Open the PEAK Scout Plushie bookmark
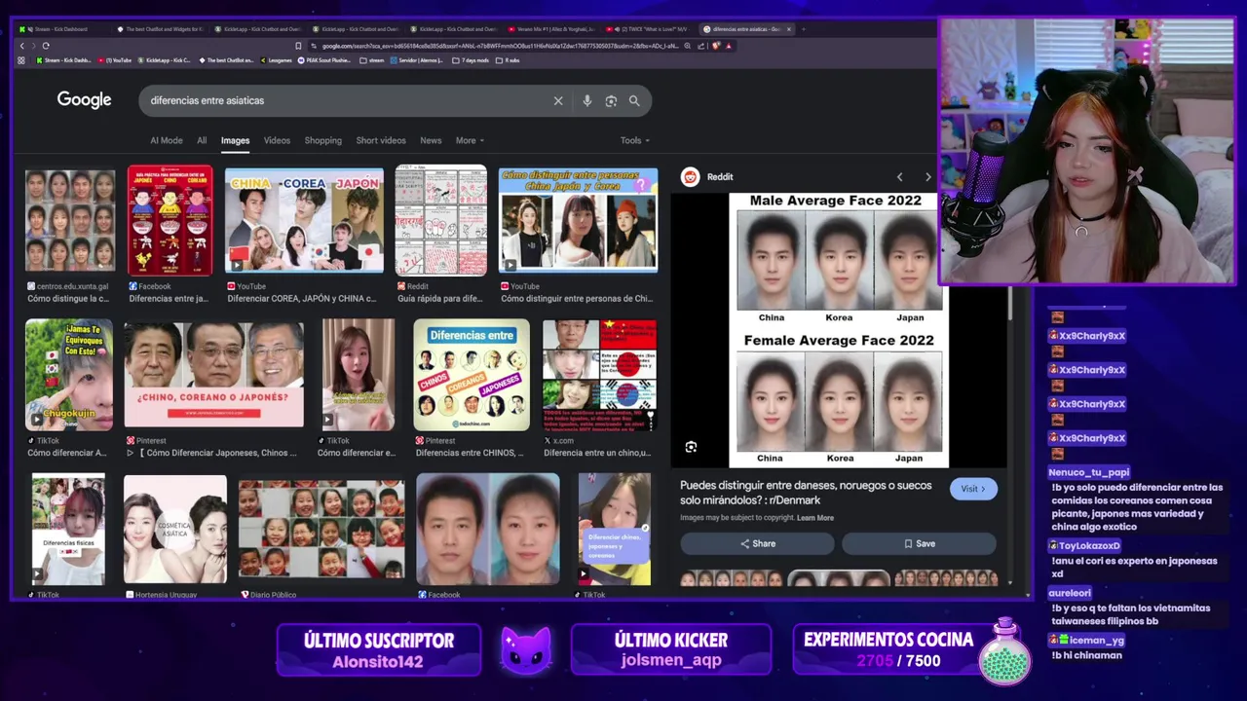 [x=325, y=60]
